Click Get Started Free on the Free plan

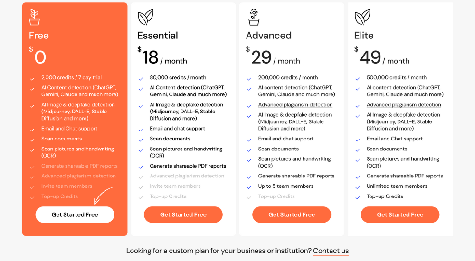75,214
